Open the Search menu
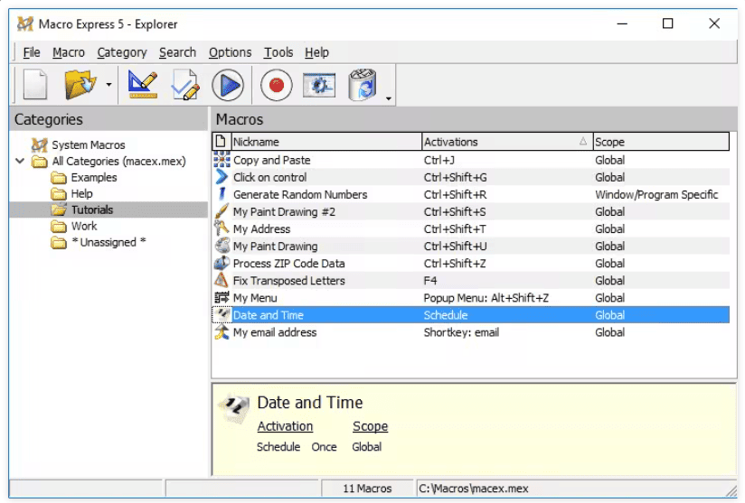The height and width of the screenshot is (503, 745). pyautogui.click(x=177, y=52)
